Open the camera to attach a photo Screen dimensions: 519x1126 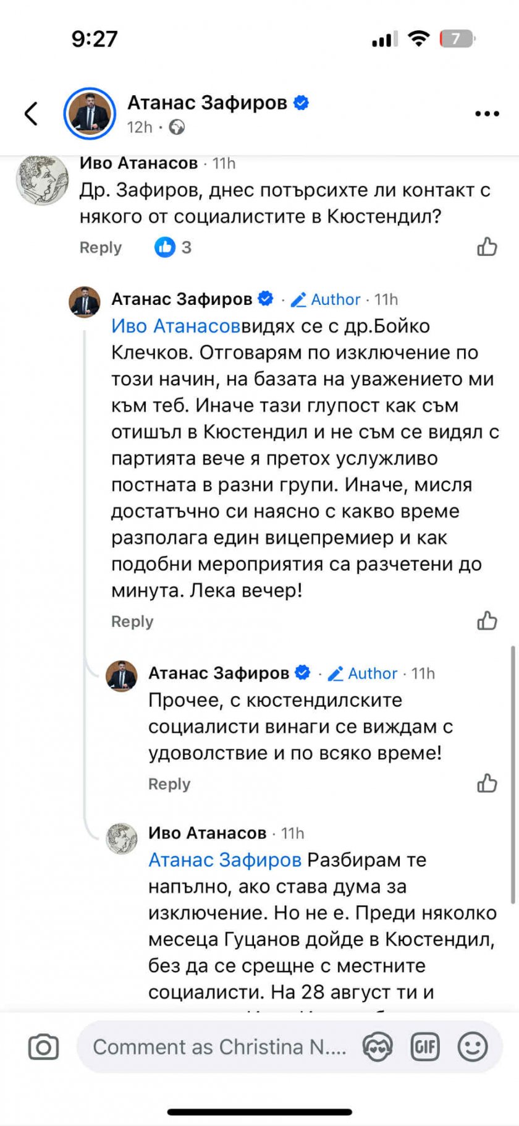pyautogui.click(x=43, y=1047)
